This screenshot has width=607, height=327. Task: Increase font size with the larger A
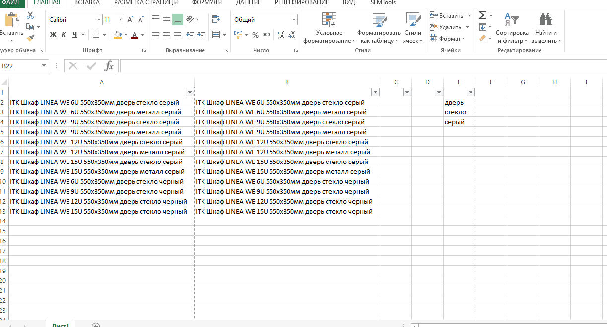pos(130,20)
